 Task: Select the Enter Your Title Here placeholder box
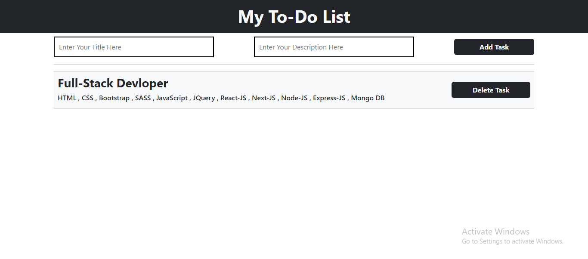coord(133,47)
